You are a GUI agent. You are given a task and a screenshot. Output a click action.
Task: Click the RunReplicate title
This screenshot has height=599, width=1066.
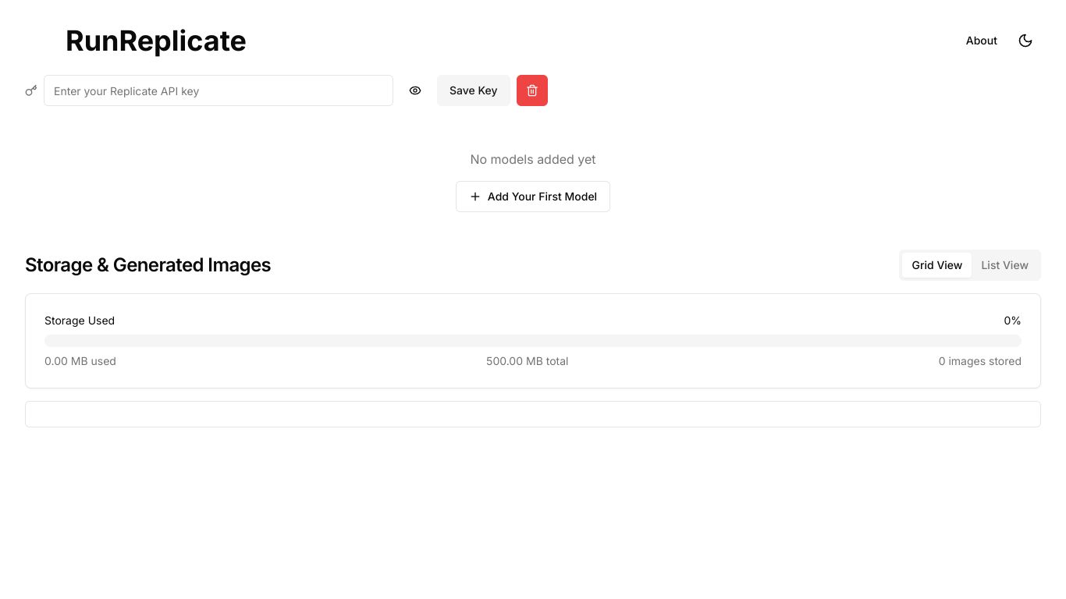pyautogui.click(x=156, y=41)
